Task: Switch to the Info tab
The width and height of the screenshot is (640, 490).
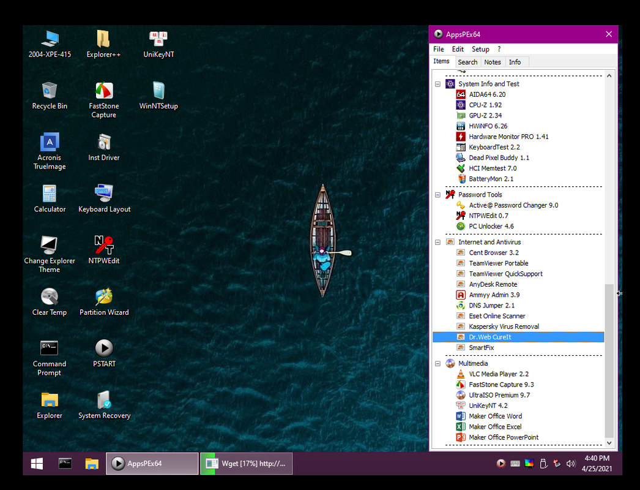Action: tap(515, 62)
